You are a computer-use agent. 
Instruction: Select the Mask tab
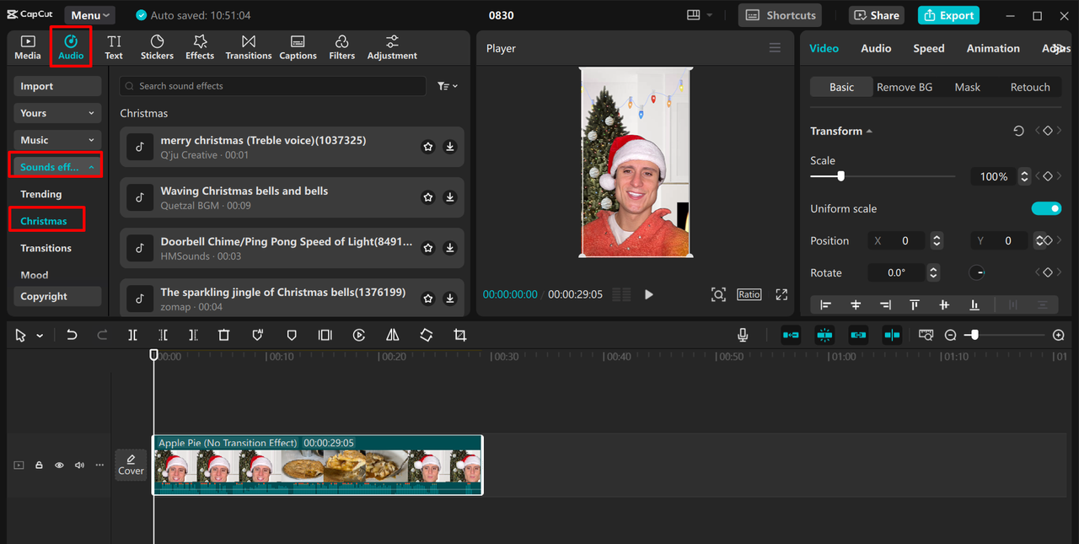point(967,87)
